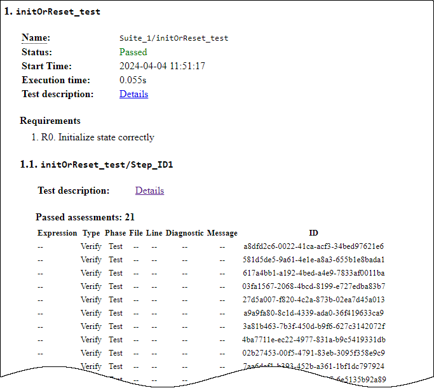Select ID 02b27453-00f5-4791-83eb-3095f358e9c9
This screenshot has width=434, height=388.
coord(314,353)
